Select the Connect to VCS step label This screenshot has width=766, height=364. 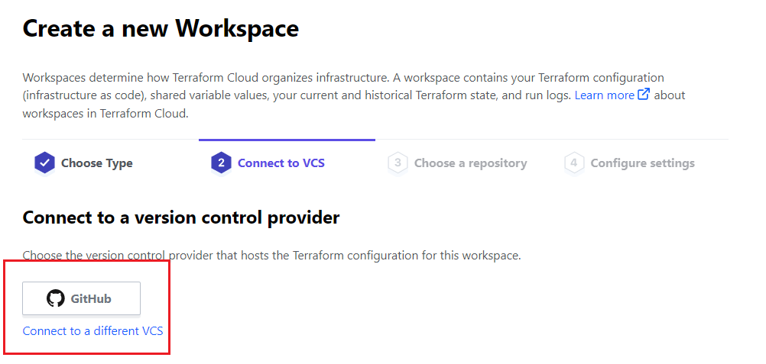[x=281, y=163]
